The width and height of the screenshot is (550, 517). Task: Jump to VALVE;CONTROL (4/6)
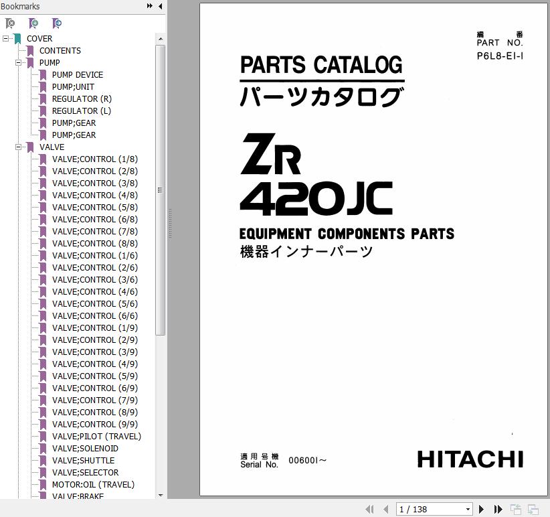(x=95, y=292)
